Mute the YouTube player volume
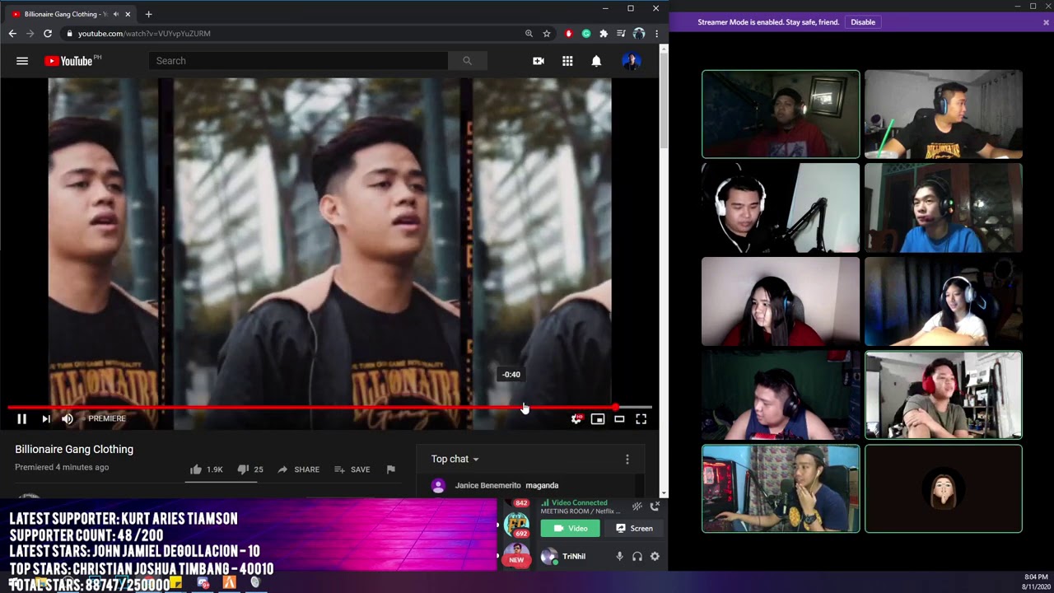1054x593 pixels. tap(68, 418)
